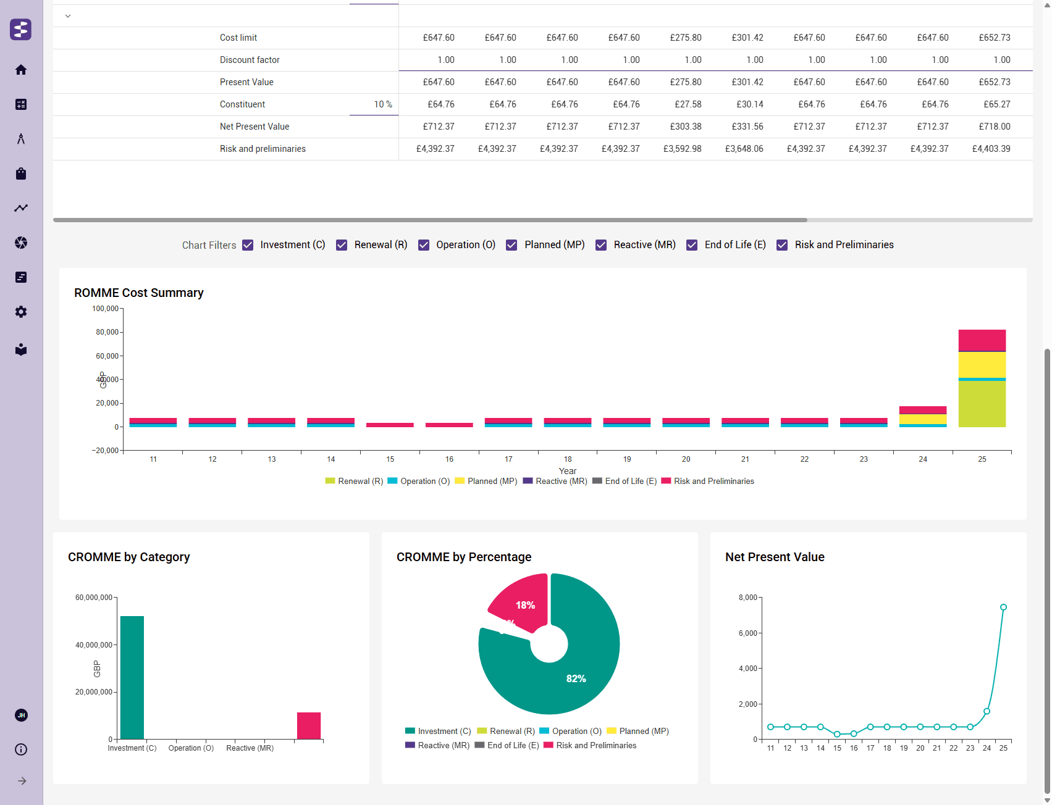Click the "CROMME by Percentage" heading
The image size is (1052, 805).
point(464,557)
